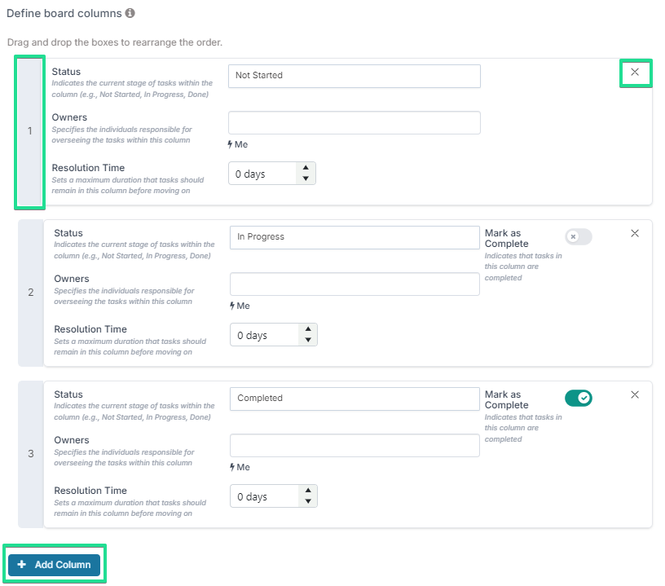Select drag handle numbered 1
This screenshot has height=586, width=665.
29,131
